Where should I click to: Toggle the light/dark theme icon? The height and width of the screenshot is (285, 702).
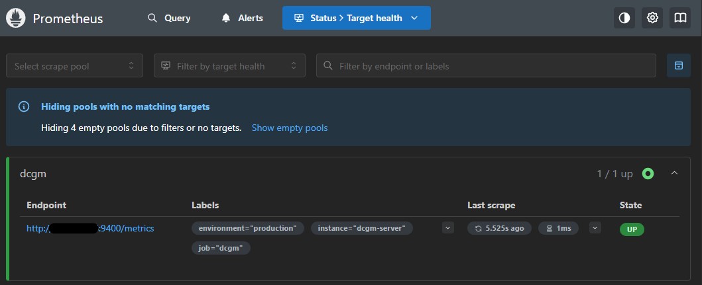624,19
